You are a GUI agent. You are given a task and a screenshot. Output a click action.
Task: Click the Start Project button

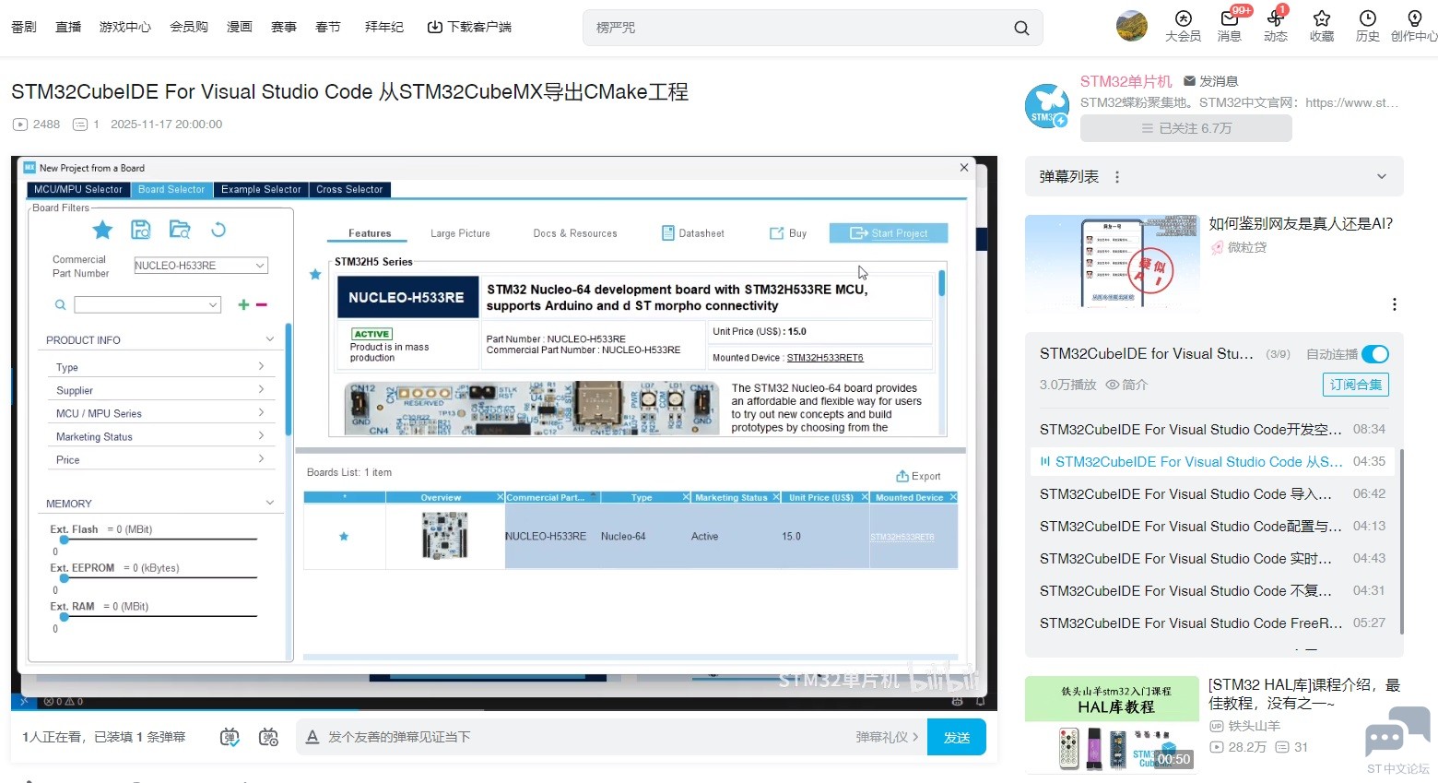click(x=889, y=233)
